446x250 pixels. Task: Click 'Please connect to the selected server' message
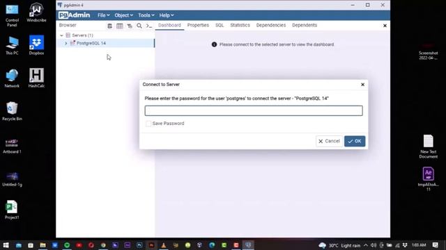[x=277, y=44]
